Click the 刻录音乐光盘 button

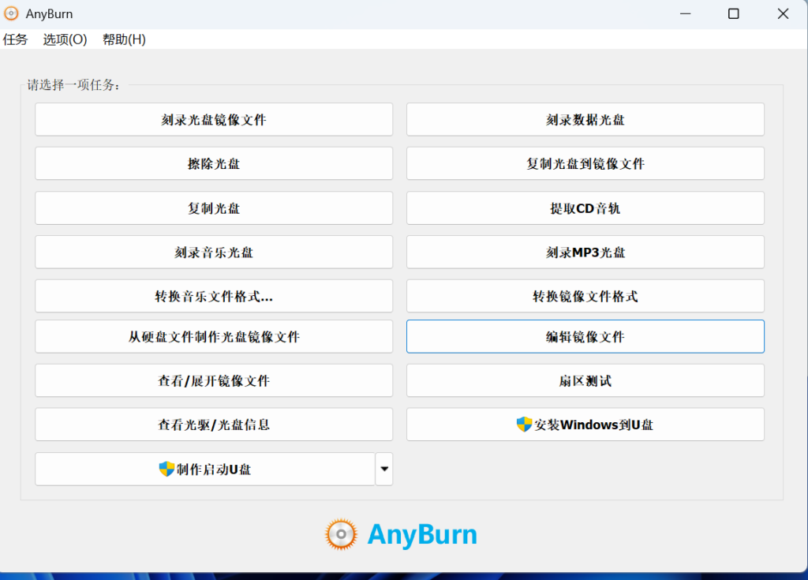(214, 253)
